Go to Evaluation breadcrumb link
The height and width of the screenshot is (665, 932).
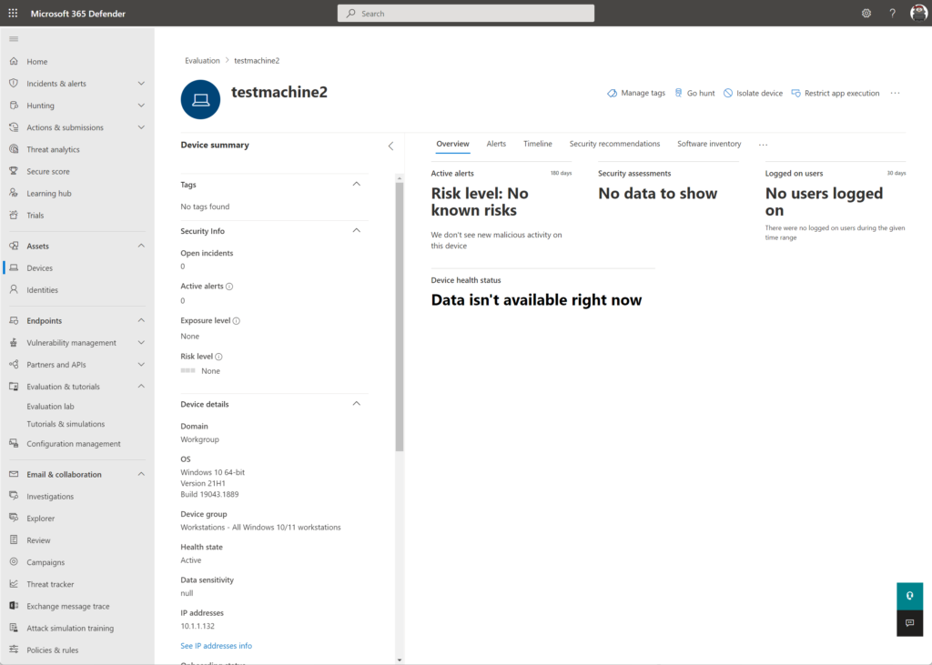point(202,61)
